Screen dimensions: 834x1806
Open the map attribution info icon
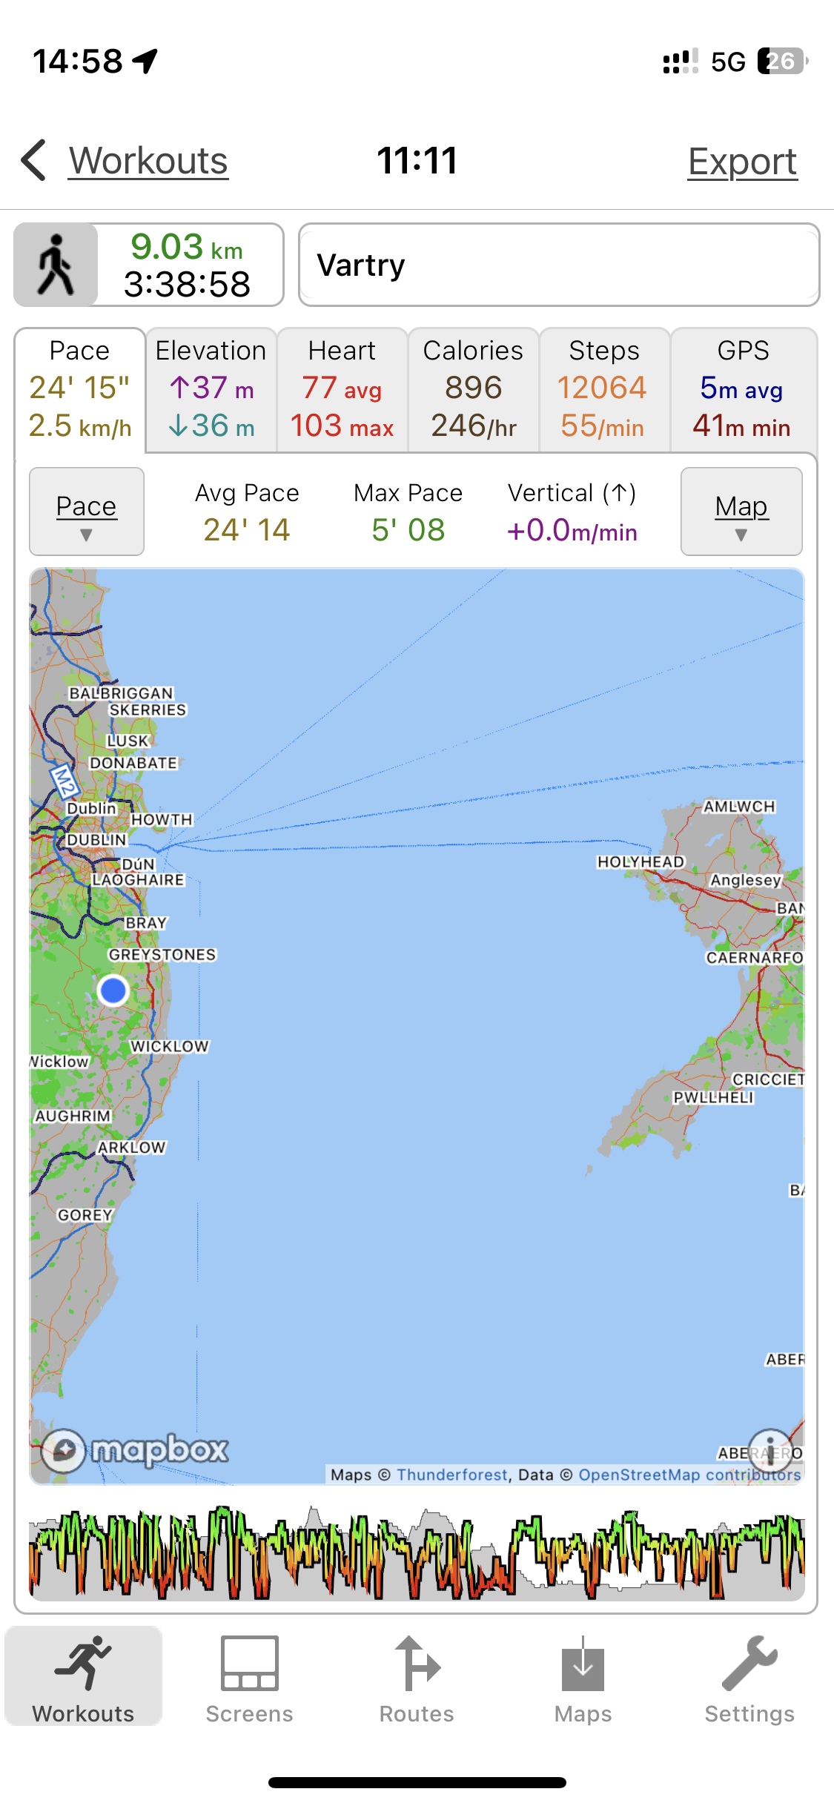770,1451
